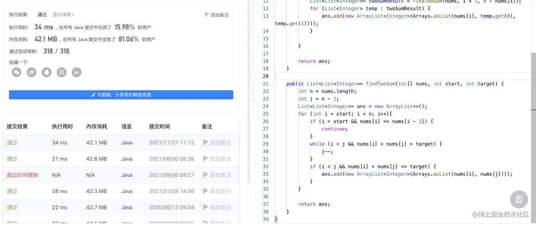This screenshot has height=225, width=536.
Task: Add note for 2021/01/28 14:56 submission
Action: (x=217, y=191)
